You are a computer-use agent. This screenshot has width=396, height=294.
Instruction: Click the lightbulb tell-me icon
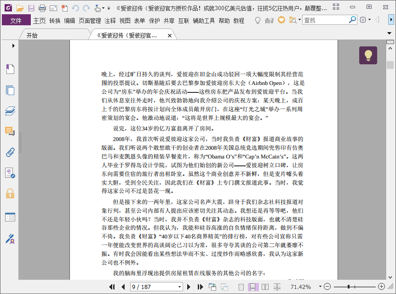click(x=258, y=20)
